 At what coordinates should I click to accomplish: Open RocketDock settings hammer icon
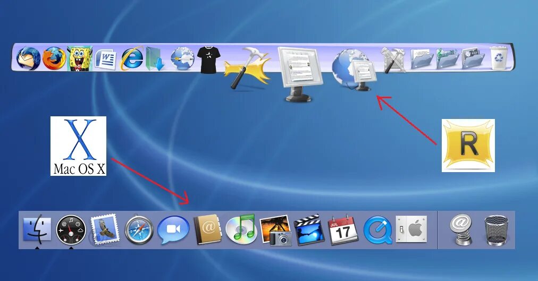pos(248,67)
